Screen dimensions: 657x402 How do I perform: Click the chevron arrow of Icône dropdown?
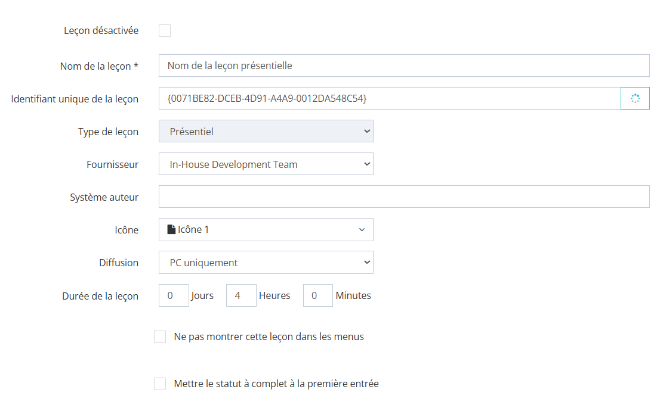coord(362,230)
